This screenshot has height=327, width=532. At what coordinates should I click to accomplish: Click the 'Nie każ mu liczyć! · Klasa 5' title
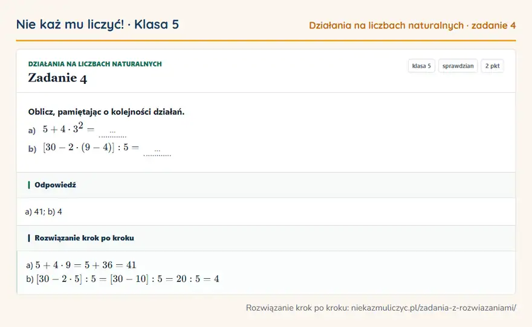pos(97,25)
